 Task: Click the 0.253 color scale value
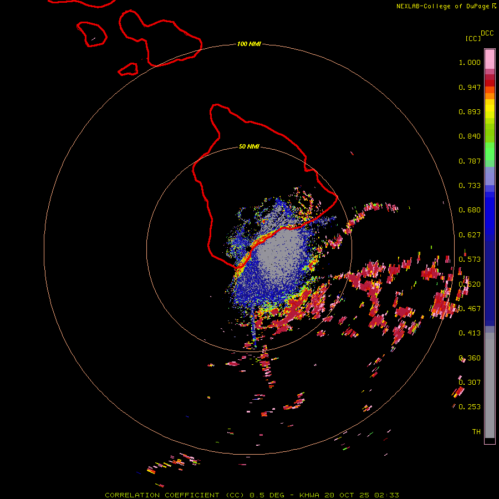click(470, 407)
